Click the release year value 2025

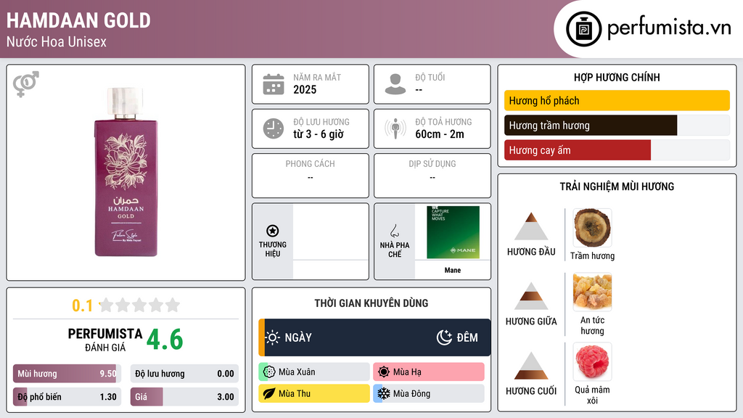tap(305, 89)
